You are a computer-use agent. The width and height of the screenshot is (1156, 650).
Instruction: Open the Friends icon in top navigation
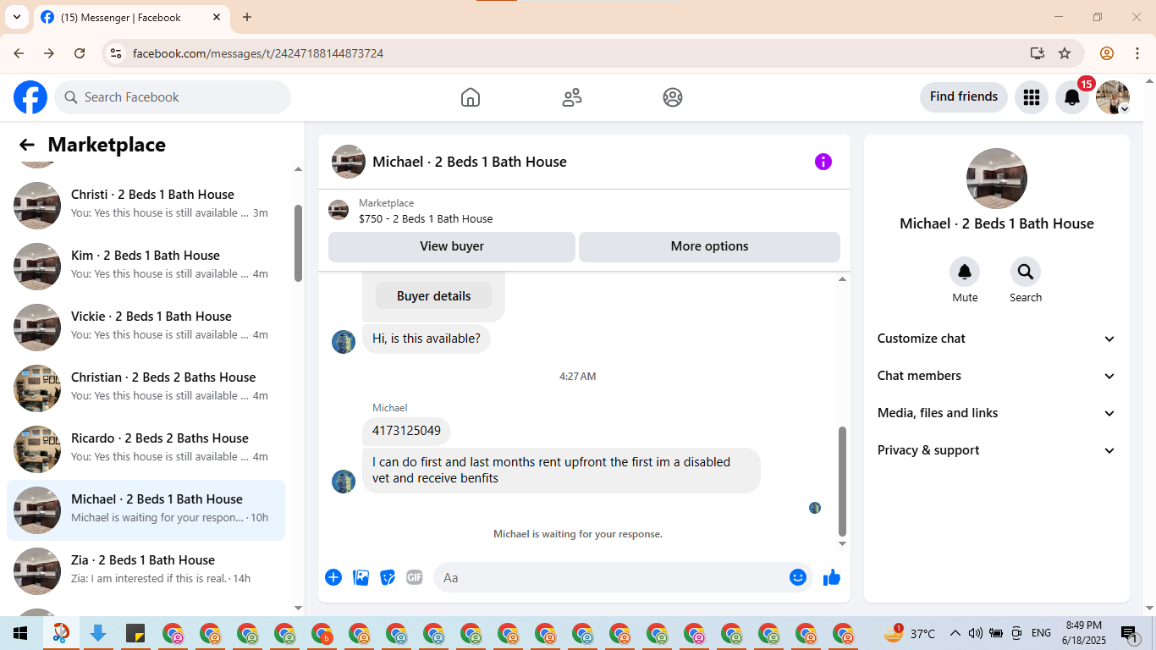coord(572,97)
